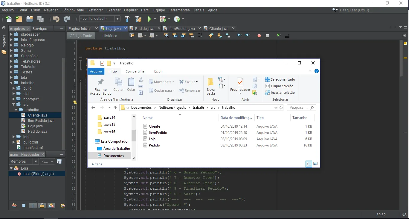Toggle rectangular selection in editor toolbar
Image resolution: width=409 pixels, height=219 pixels.
(x=200, y=36)
